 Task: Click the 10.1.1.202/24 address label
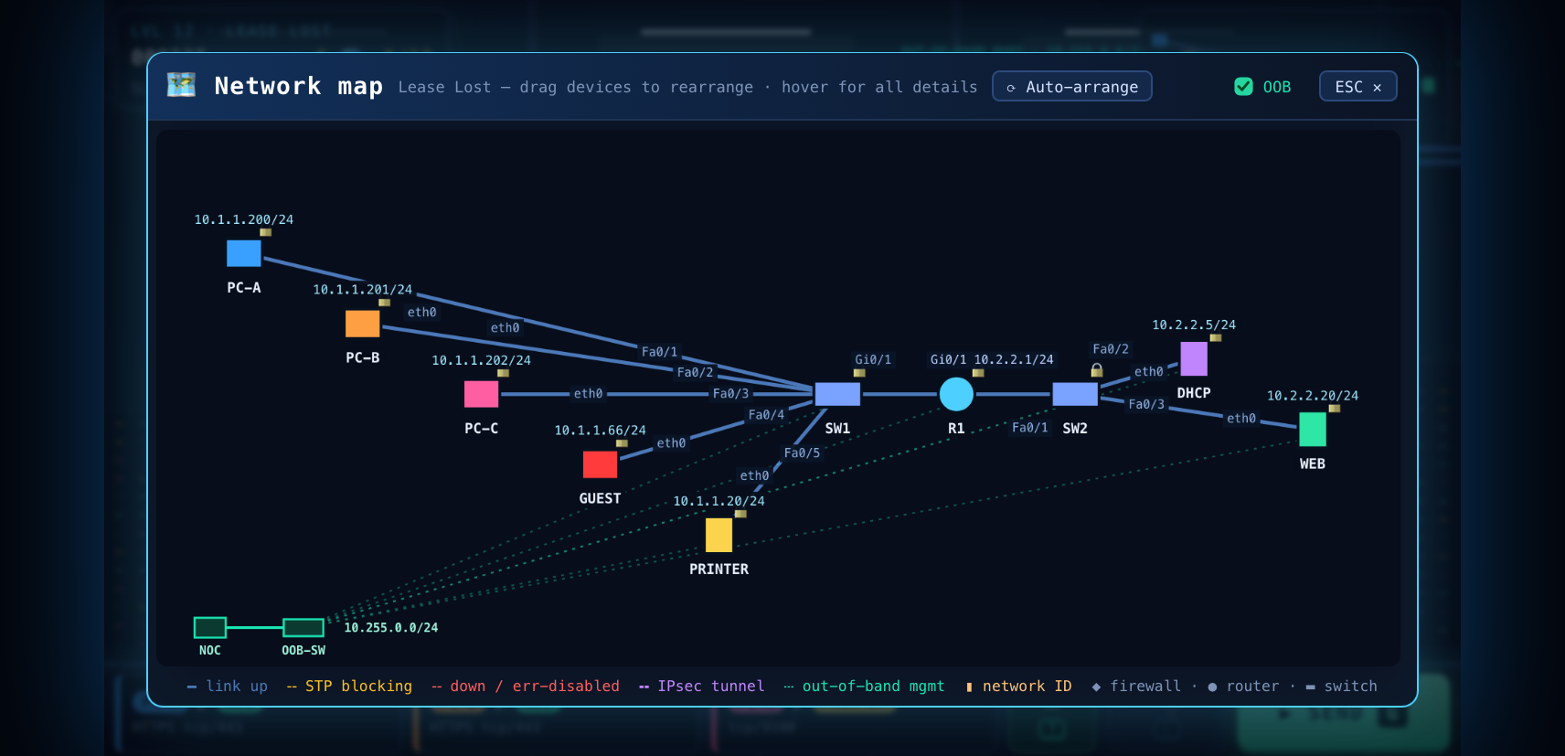point(482,360)
